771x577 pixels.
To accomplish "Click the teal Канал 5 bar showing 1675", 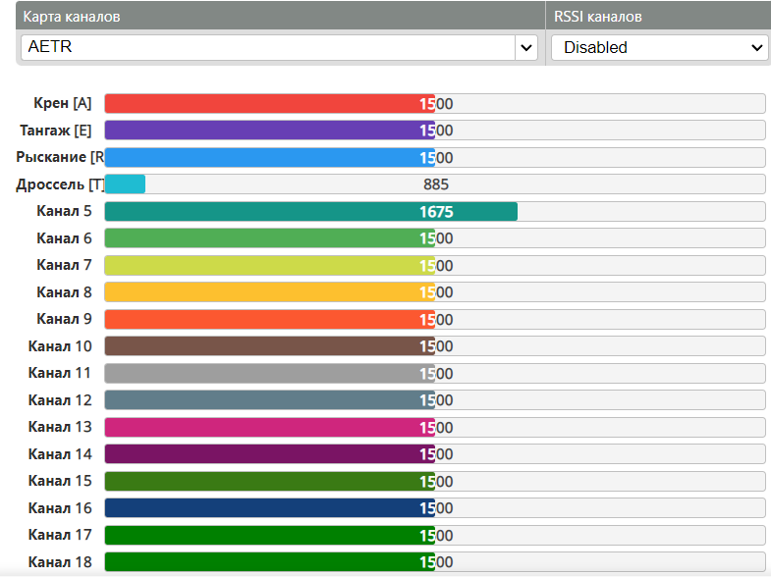I will 310,211.
